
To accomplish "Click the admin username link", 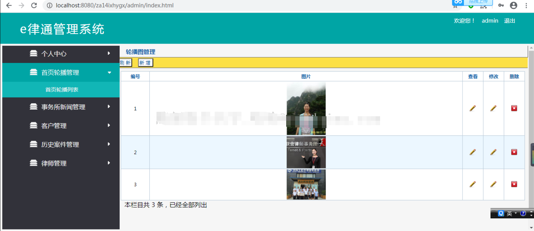I will point(490,21).
